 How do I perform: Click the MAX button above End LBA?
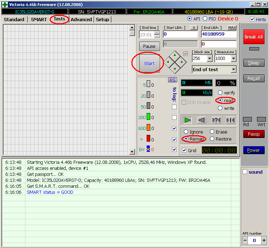(232, 27)
